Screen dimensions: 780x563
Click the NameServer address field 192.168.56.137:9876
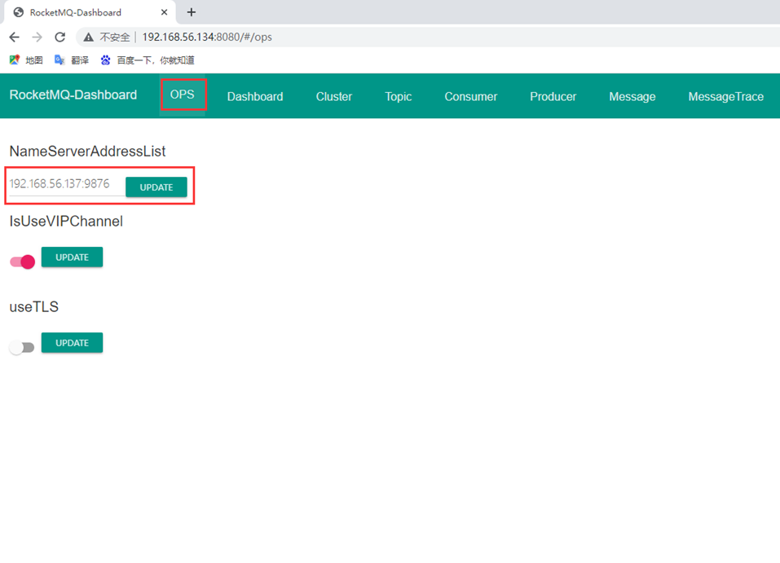[66, 184]
